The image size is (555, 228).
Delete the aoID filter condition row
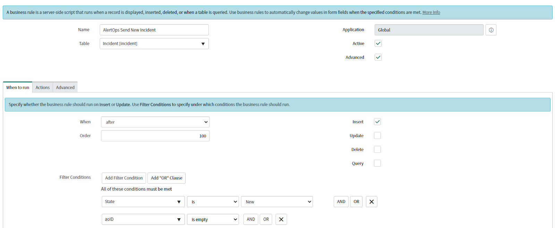point(281,219)
